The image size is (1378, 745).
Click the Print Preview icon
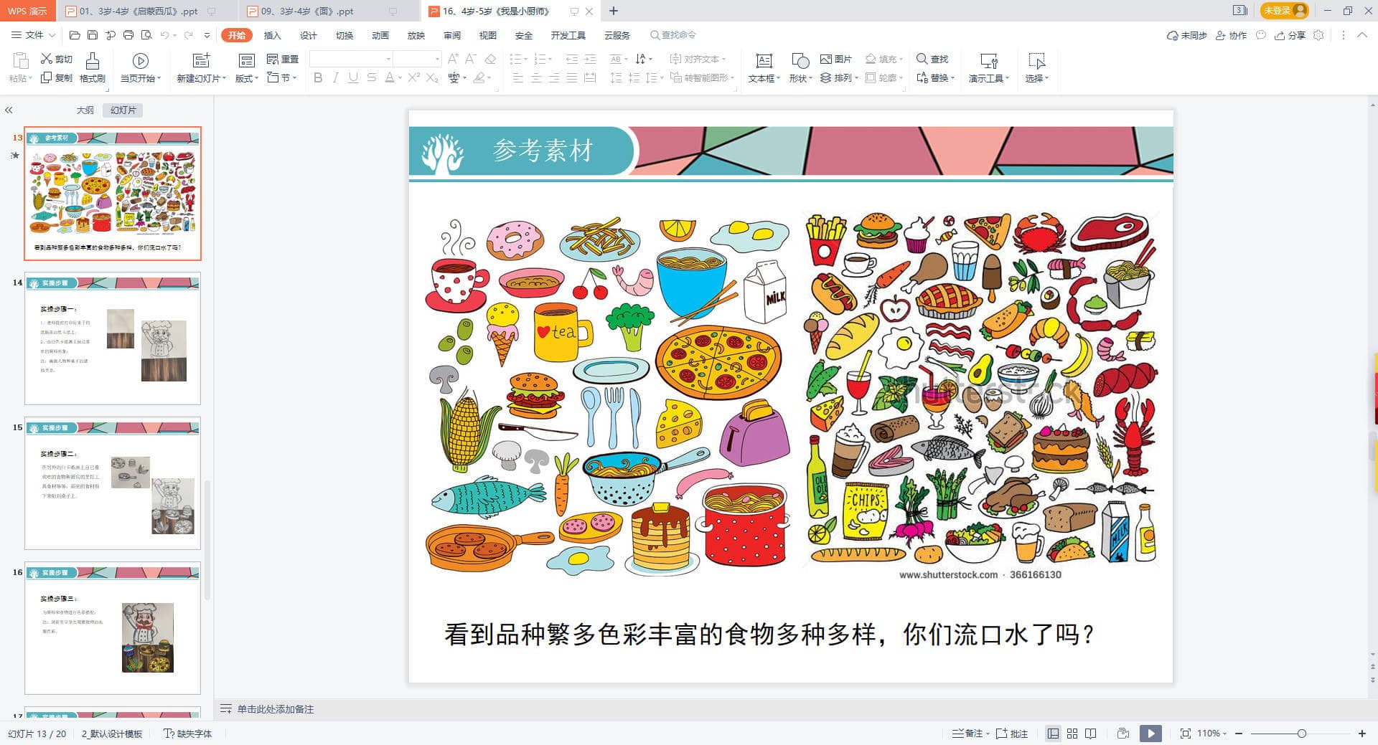tap(146, 34)
